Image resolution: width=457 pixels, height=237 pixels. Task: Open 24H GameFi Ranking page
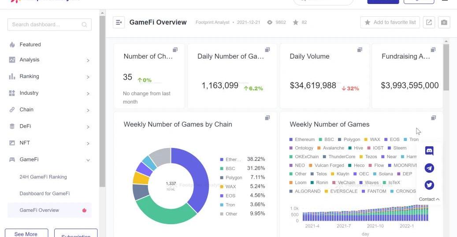point(43,177)
